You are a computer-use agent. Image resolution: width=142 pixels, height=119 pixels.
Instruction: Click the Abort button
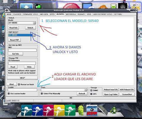[12, 84]
